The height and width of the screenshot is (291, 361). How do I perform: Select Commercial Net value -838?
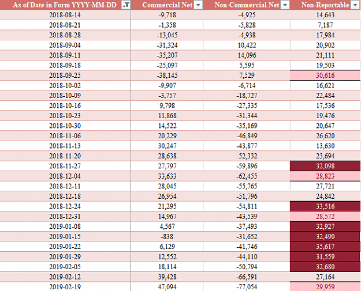[x=167, y=237]
